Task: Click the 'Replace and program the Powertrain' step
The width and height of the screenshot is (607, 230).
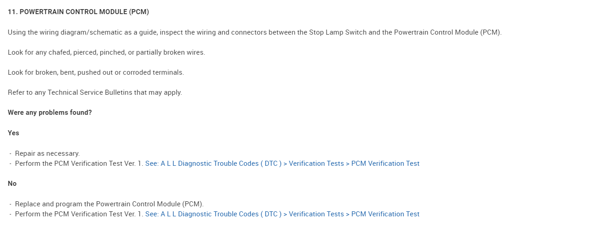Action: [x=109, y=204]
